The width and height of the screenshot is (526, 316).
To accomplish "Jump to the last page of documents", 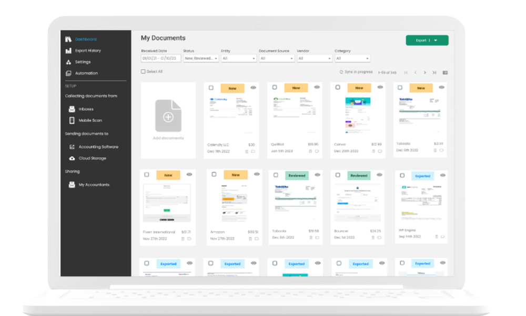I will tap(434, 72).
